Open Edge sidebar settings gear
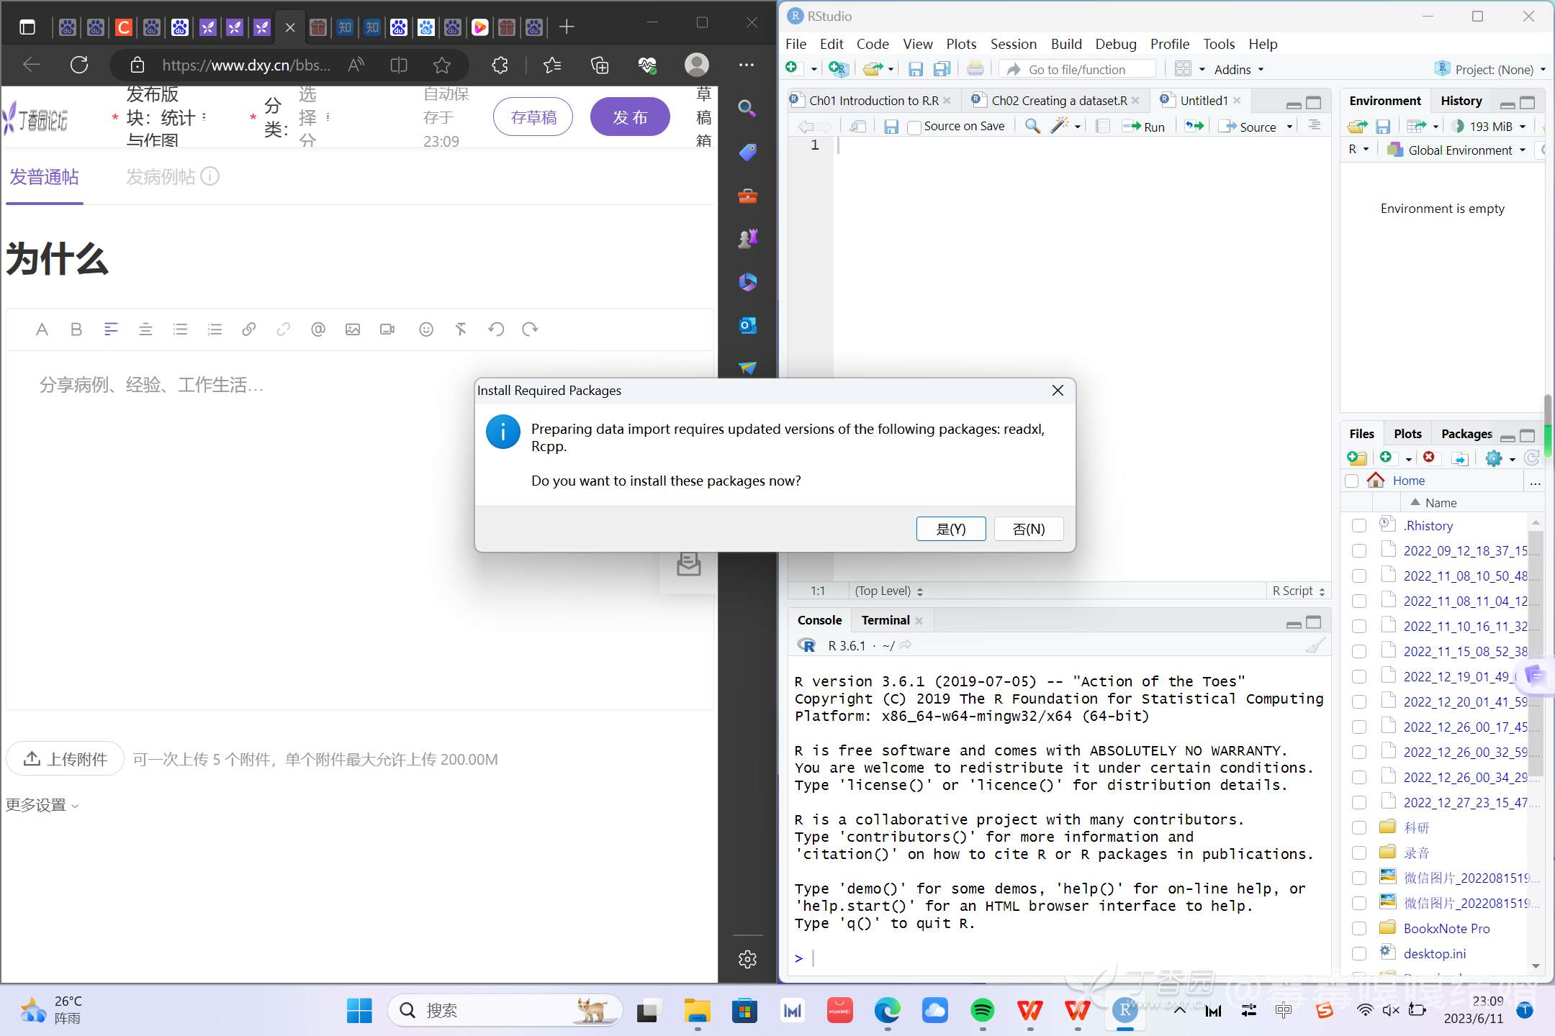 tap(747, 959)
